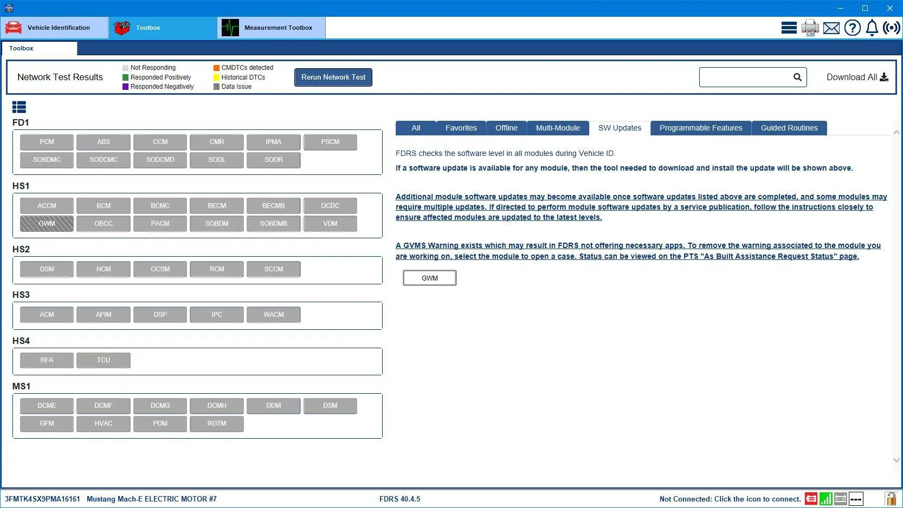Image resolution: width=903 pixels, height=508 pixels.
Task: Click the green waveform Measurement icon
Action: (230, 28)
